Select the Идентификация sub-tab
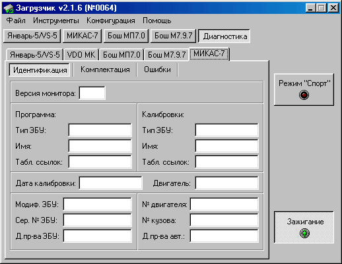This screenshot has height=264, width=342. coord(40,70)
